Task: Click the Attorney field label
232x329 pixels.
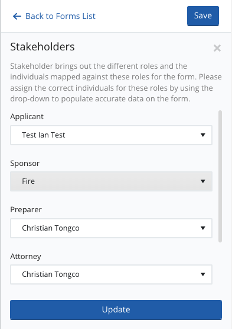Action: (x=26, y=257)
